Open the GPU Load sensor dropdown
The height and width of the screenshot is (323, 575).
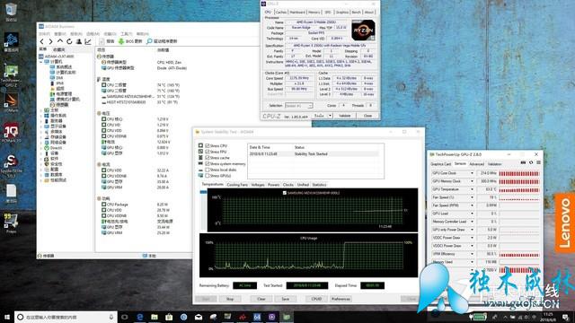pos(472,214)
